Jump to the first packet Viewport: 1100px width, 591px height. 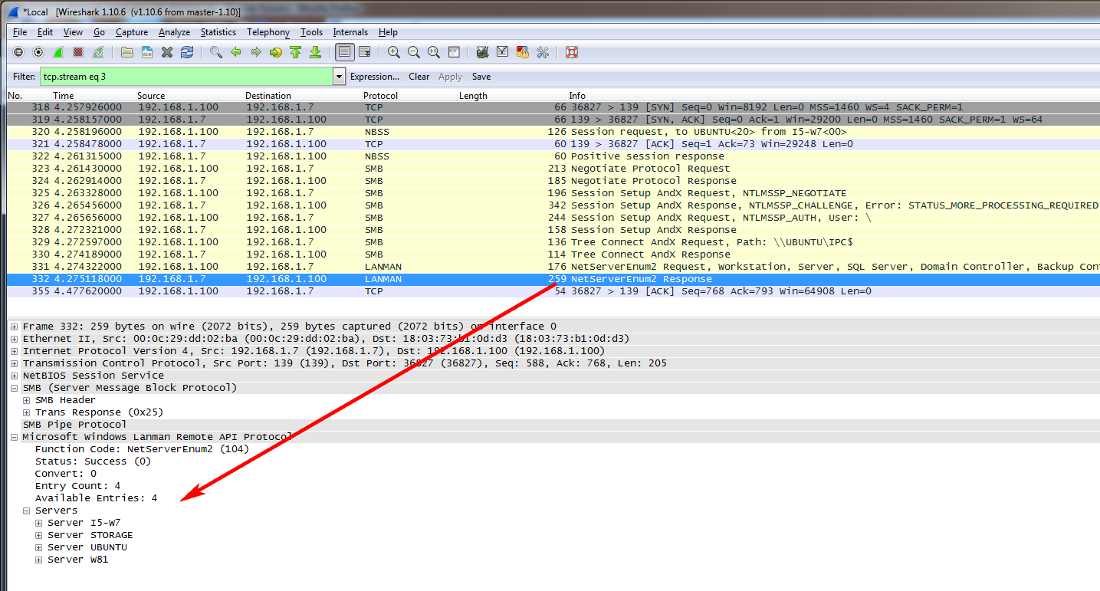tap(296, 52)
